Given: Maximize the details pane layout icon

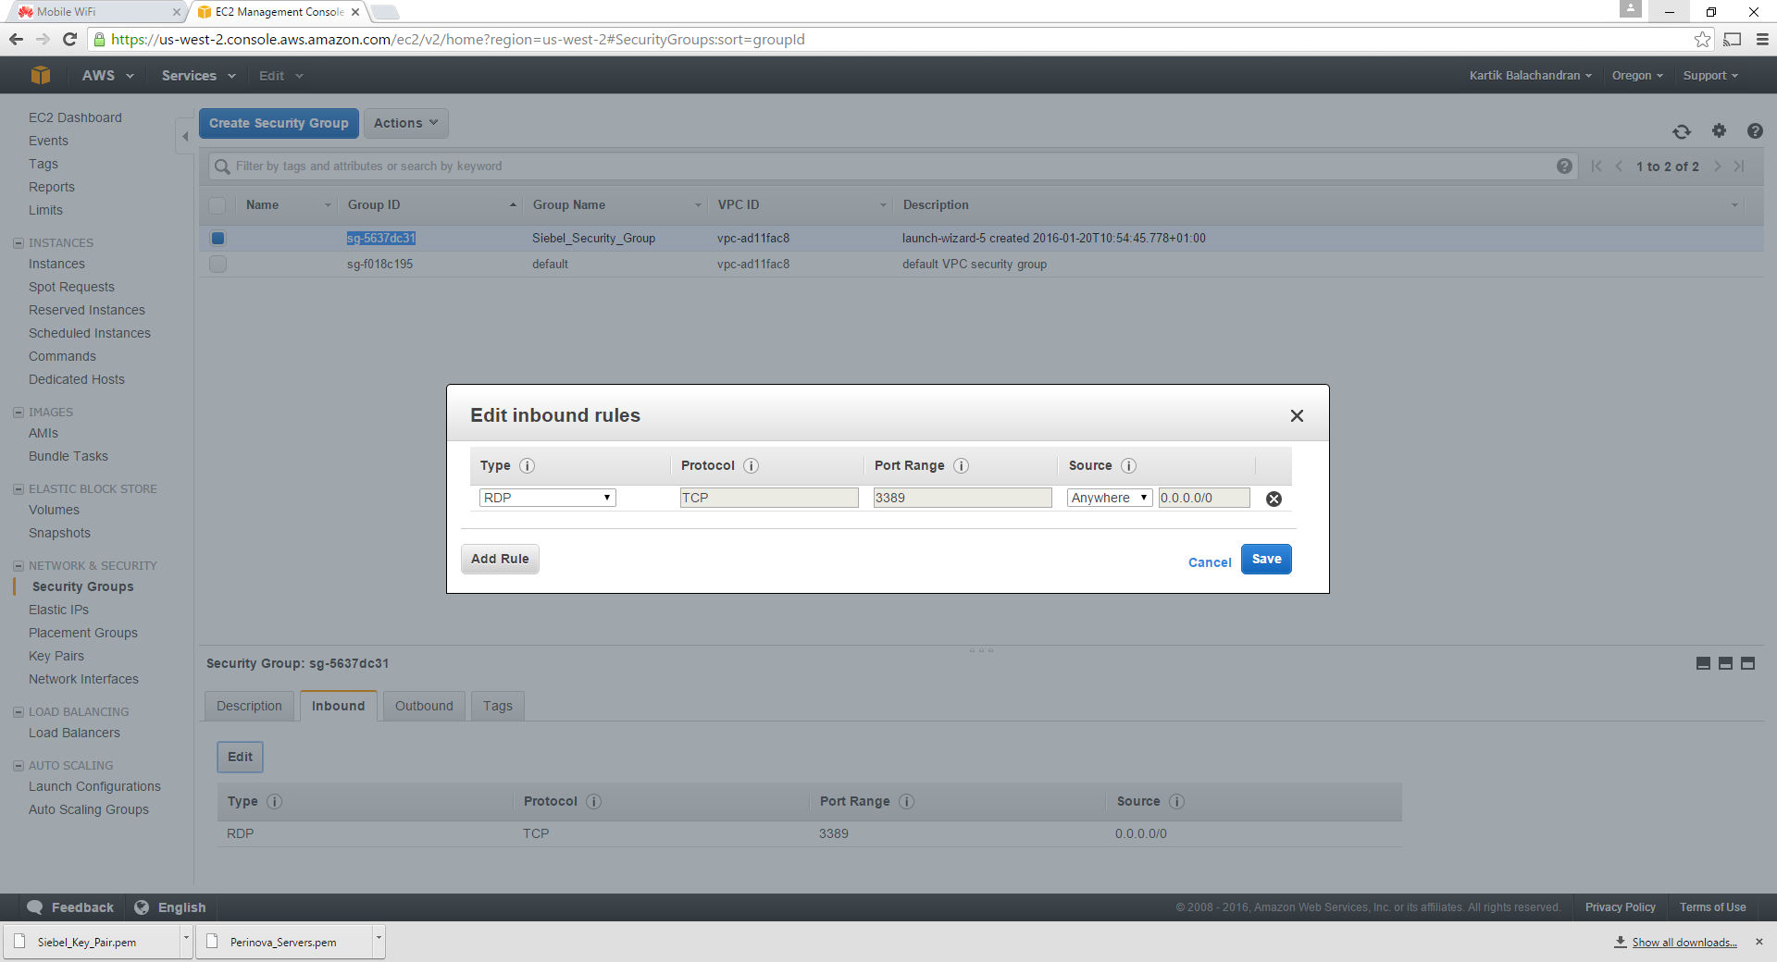Looking at the screenshot, I should pyautogui.click(x=1747, y=663).
